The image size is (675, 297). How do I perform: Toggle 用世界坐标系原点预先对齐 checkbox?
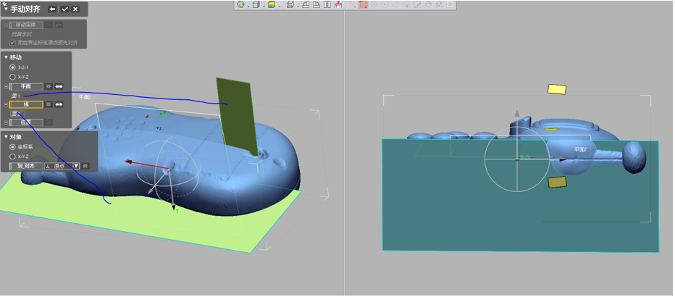(12, 43)
